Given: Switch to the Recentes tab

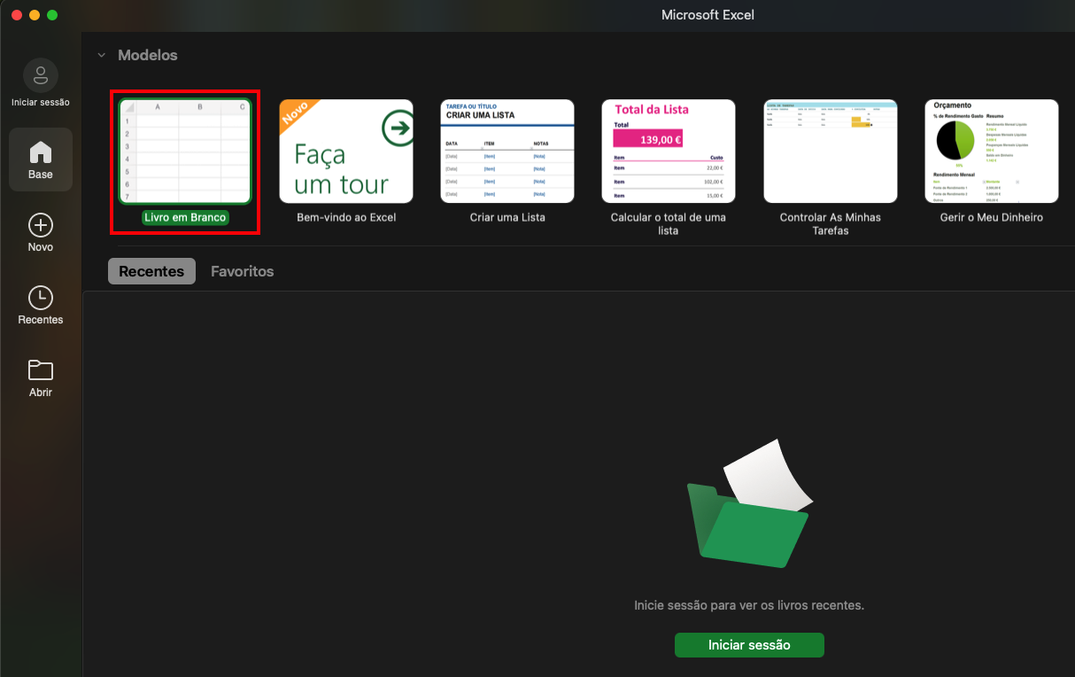Looking at the screenshot, I should tap(151, 271).
